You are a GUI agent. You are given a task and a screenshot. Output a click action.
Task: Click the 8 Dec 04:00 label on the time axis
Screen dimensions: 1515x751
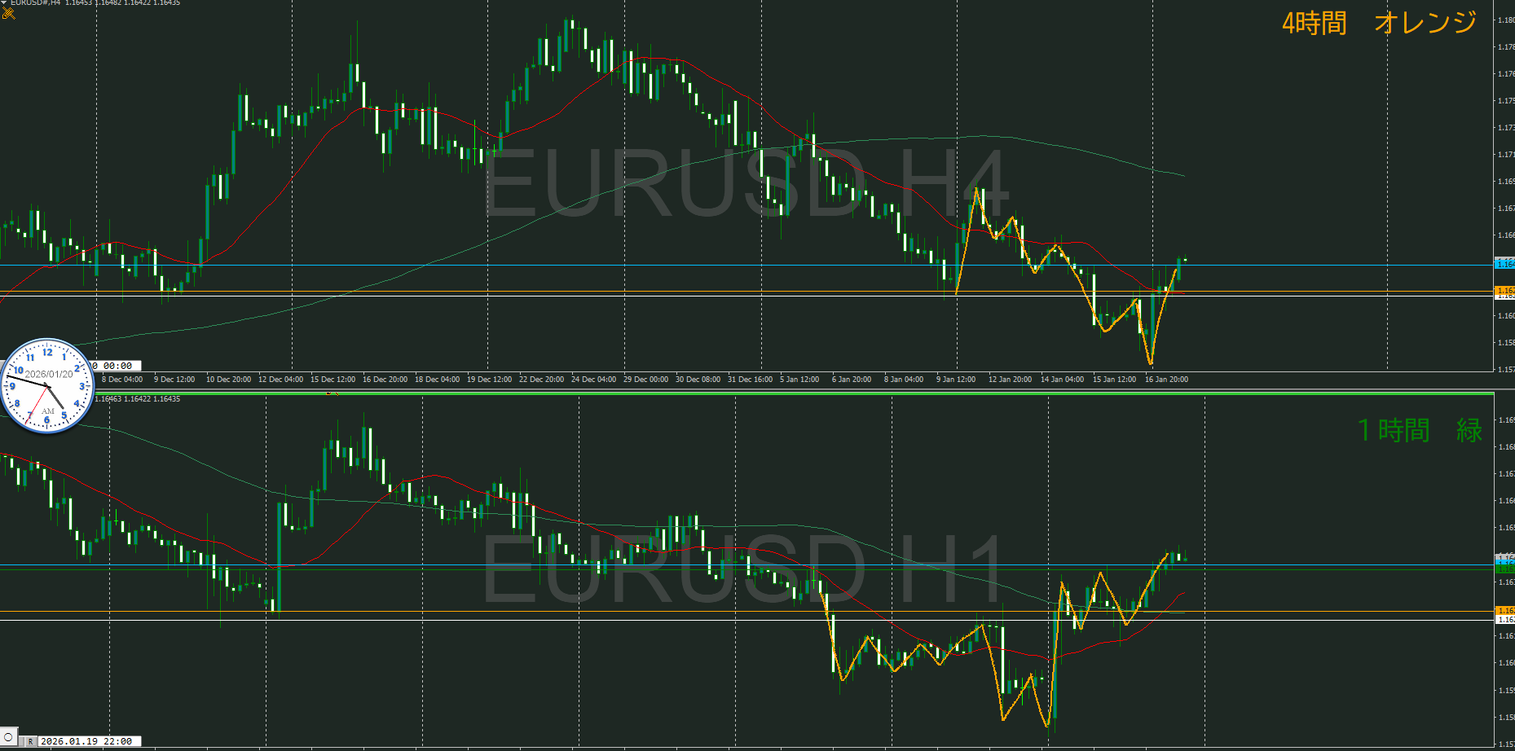(x=122, y=380)
